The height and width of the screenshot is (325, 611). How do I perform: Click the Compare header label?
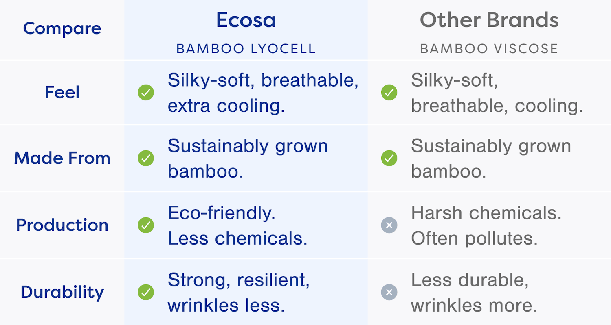pyautogui.click(x=62, y=28)
